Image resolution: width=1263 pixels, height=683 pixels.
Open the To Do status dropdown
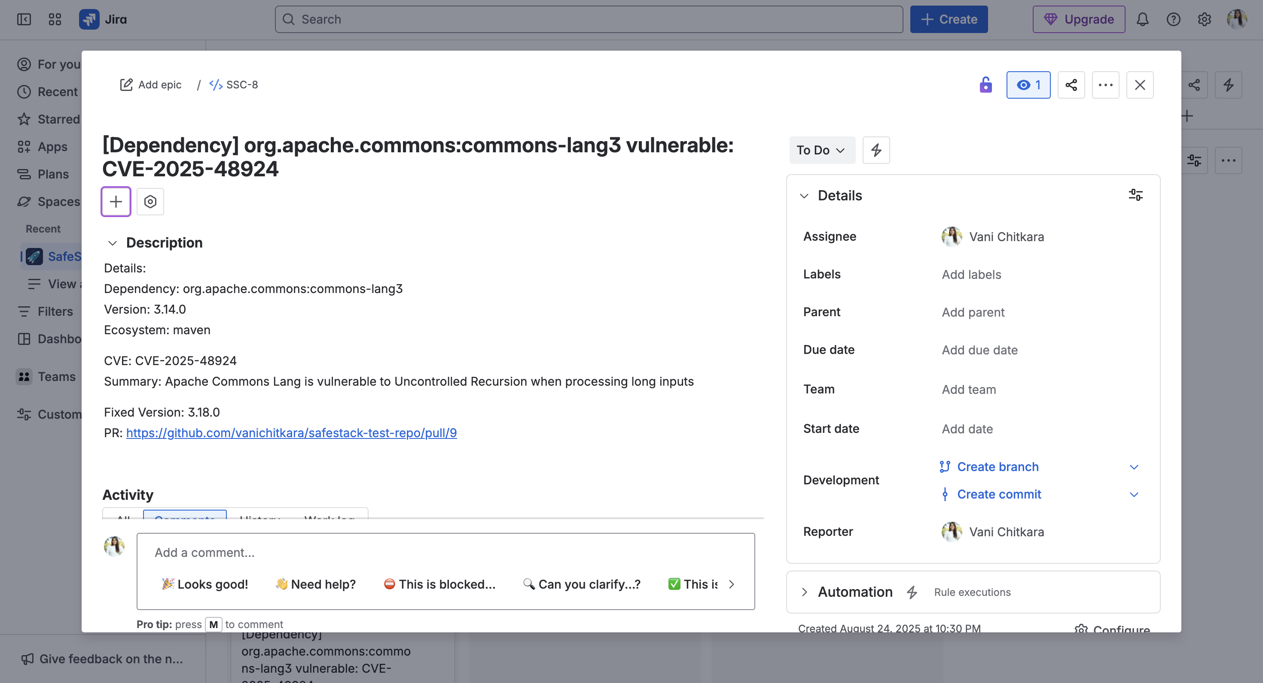point(821,150)
